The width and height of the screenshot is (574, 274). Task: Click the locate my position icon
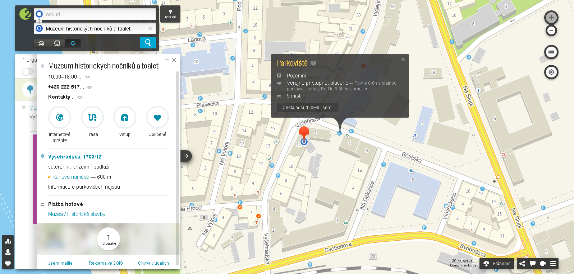coord(551,72)
